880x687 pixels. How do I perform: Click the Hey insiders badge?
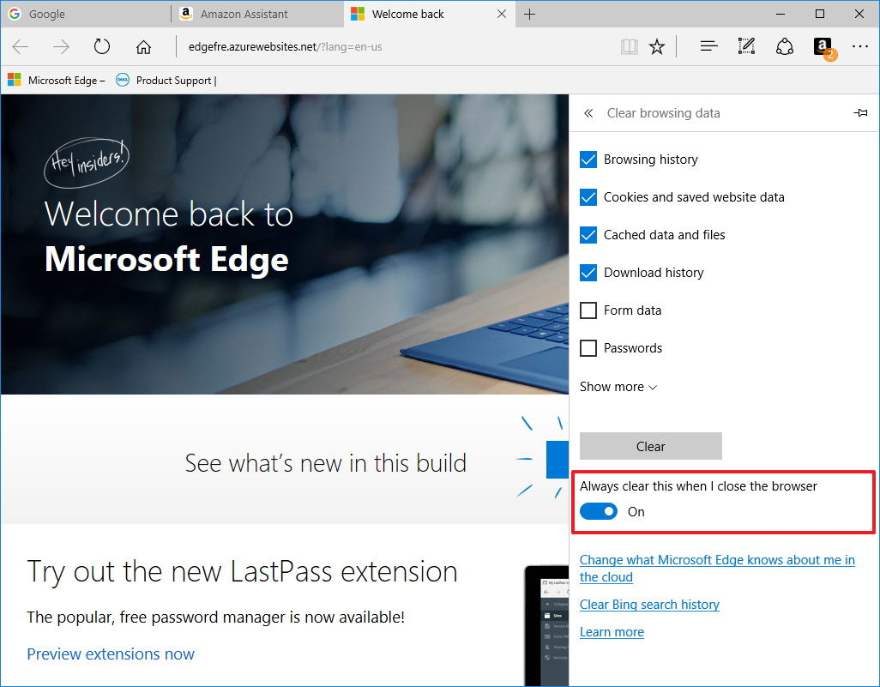(87, 162)
